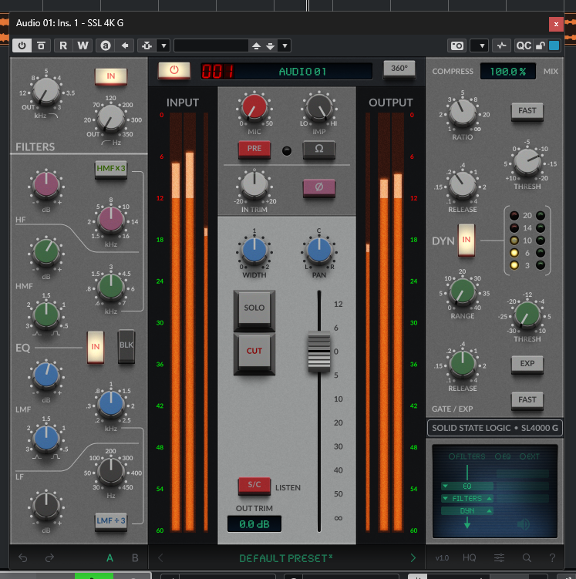This screenshot has width=576, height=579.
Task: Click the undo arrow icon
Action: [x=23, y=557]
